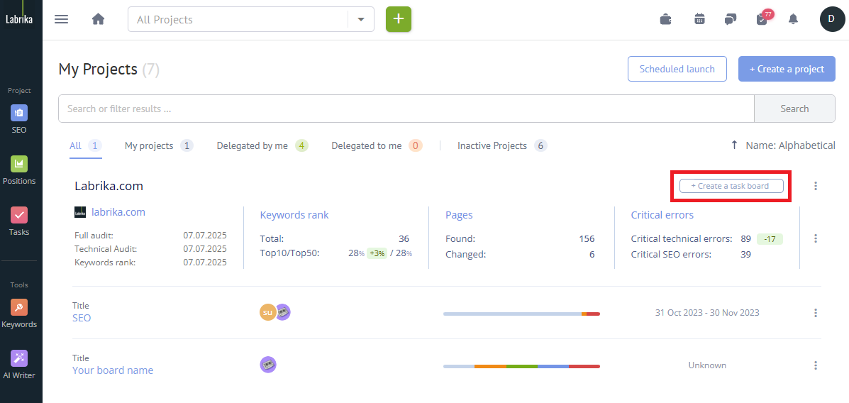
Task: Open the notifications bell
Action: pyautogui.click(x=793, y=19)
